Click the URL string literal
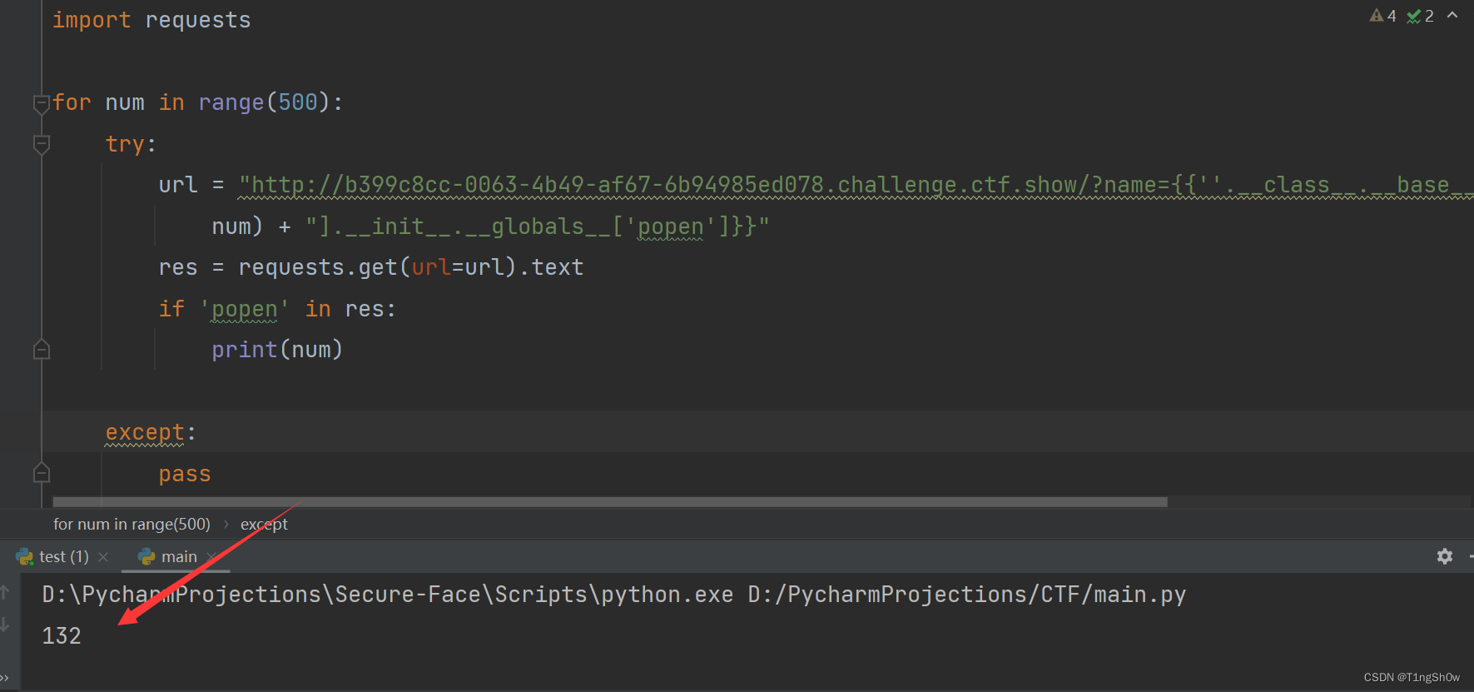The width and height of the screenshot is (1474, 692). tap(856, 185)
